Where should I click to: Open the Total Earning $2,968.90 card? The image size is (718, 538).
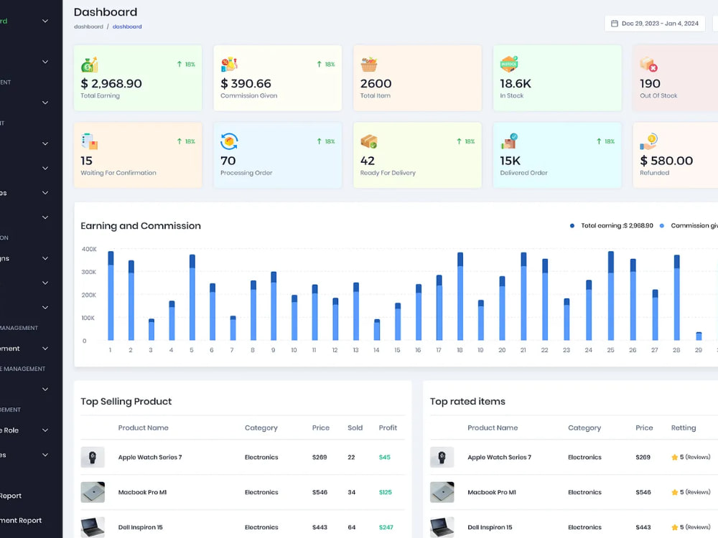pyautogui.click(x=138, y=77)
